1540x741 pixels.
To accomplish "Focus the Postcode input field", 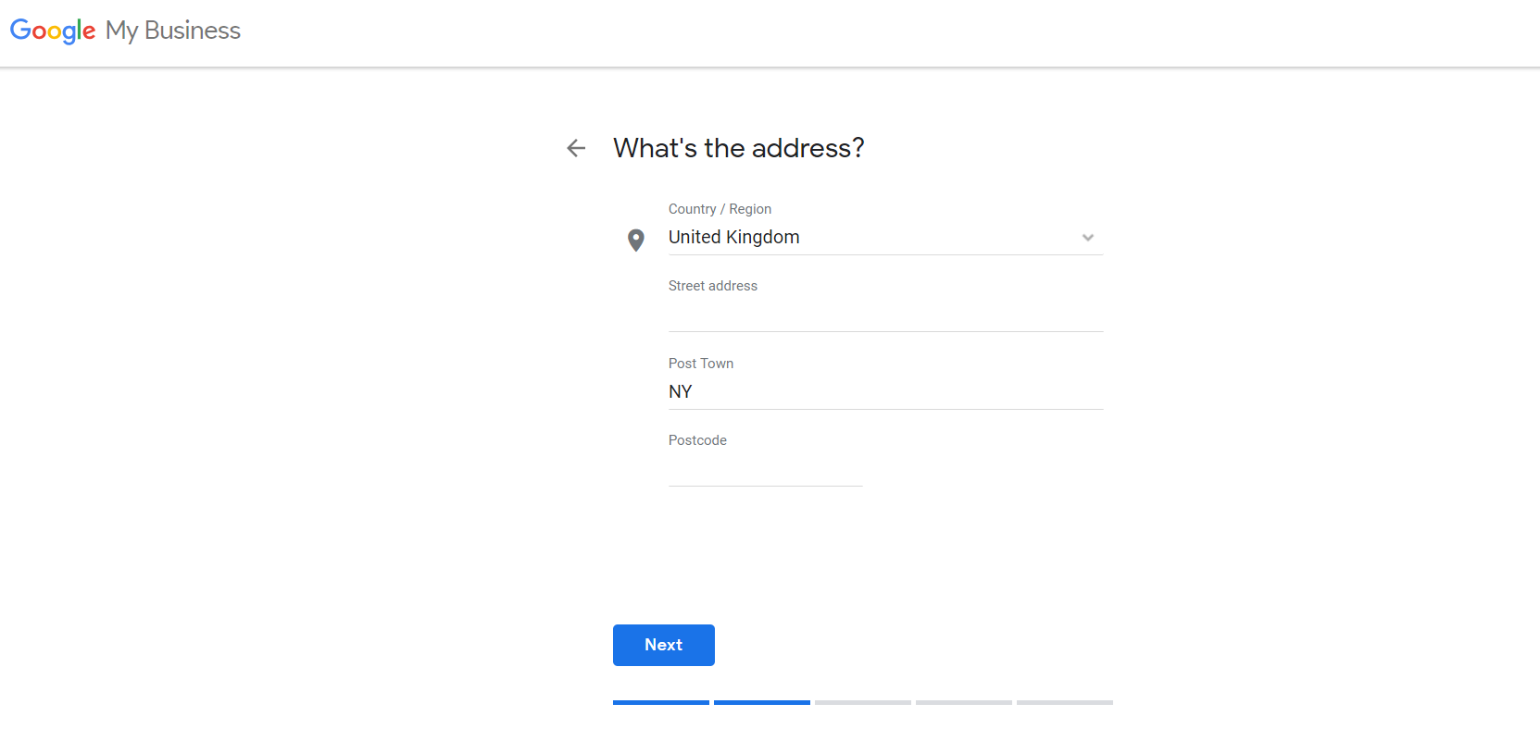I will click(x=765, y=469).
